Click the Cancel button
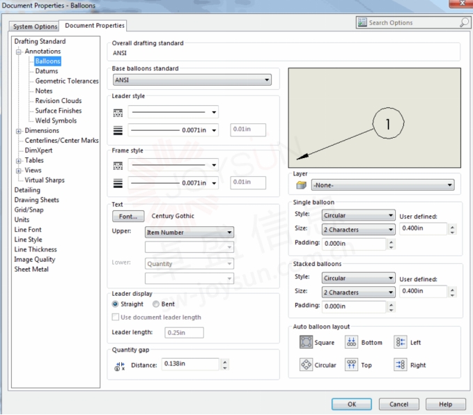 pyautogui.click(x=398, y=404)
